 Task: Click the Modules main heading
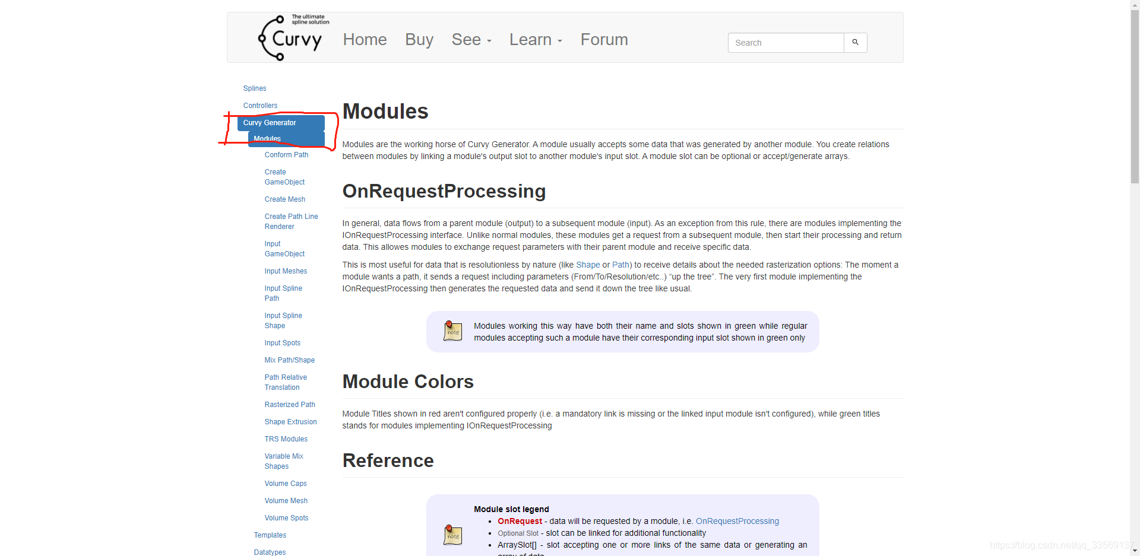click(385, 112)
